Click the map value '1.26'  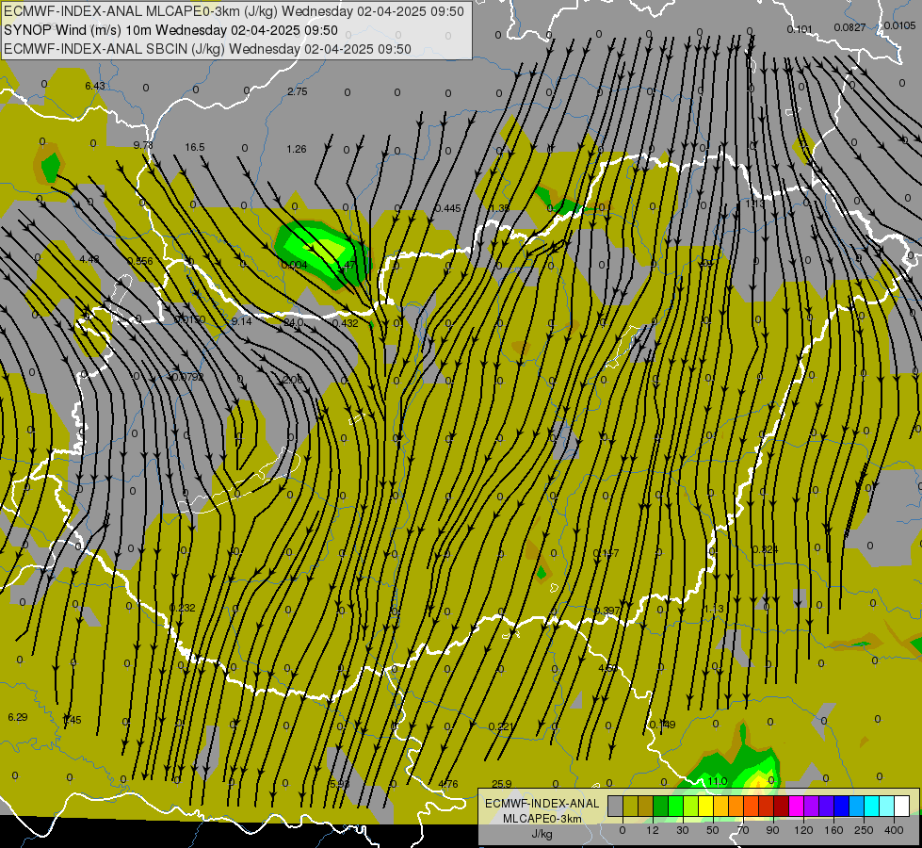297,150
